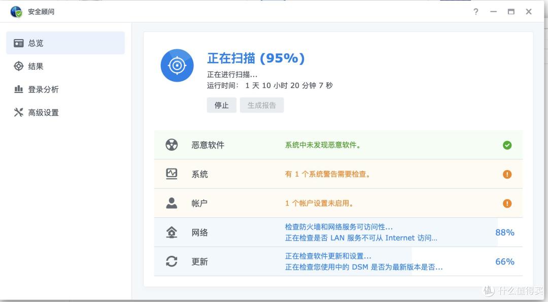Viewport: 548px width, 302px height.
Task: Click text 正在检查是否 LAN 服务不可从 Internet 访问...
Action: click(x=361, y=238)
